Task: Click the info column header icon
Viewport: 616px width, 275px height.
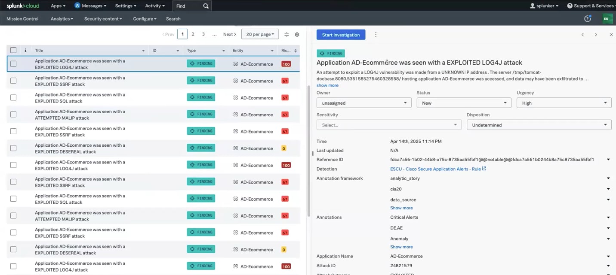Action: pyautogui.click(x=25, y=50)
